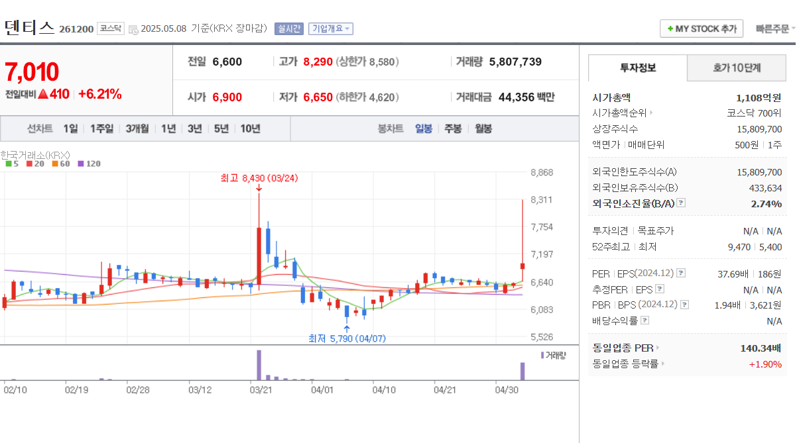
Task: Click the 코스닥 market badge
Action: [x=110, y=28]
